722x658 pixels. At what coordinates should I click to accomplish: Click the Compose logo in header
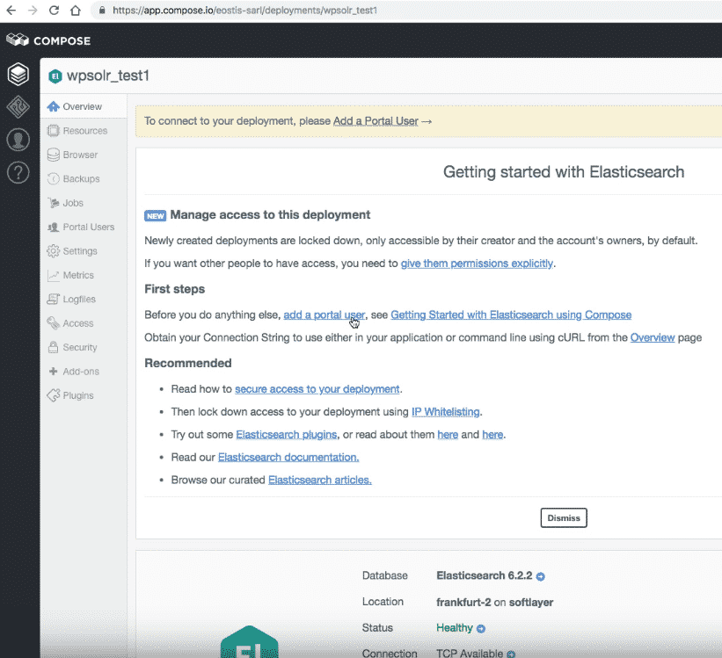[48, 40]
